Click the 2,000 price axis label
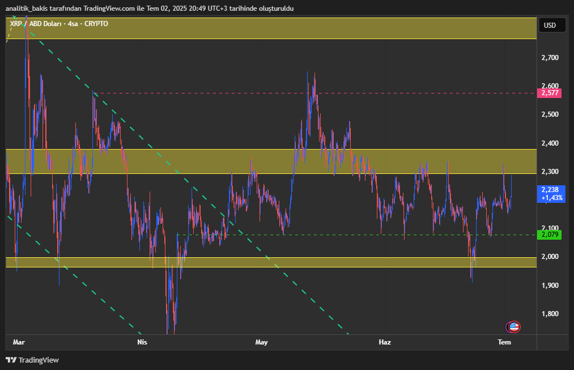The width and height of the screenshot is (574, 370). tap(550, 257)
